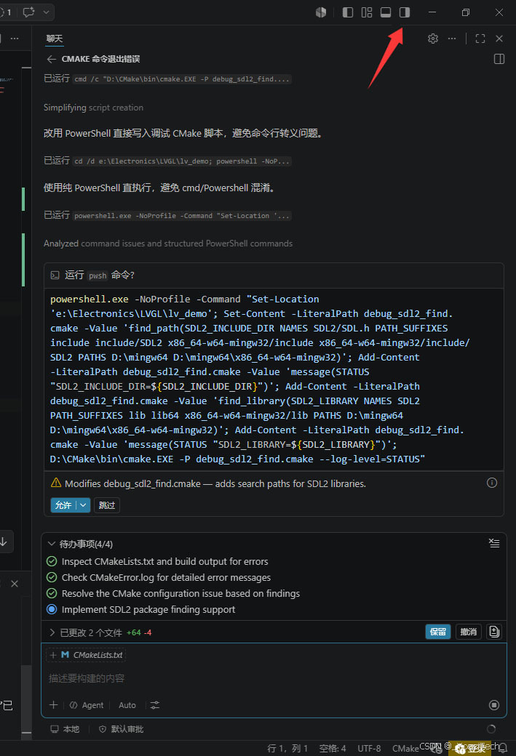Toggle secondary side bar layout icon
Image resolution: width=516 pixels, height=756 pixels.
405,12
